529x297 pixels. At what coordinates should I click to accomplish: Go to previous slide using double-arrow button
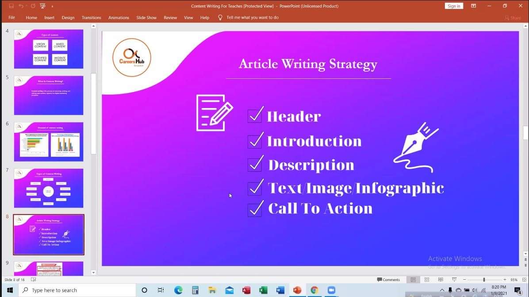coord(525,260)
